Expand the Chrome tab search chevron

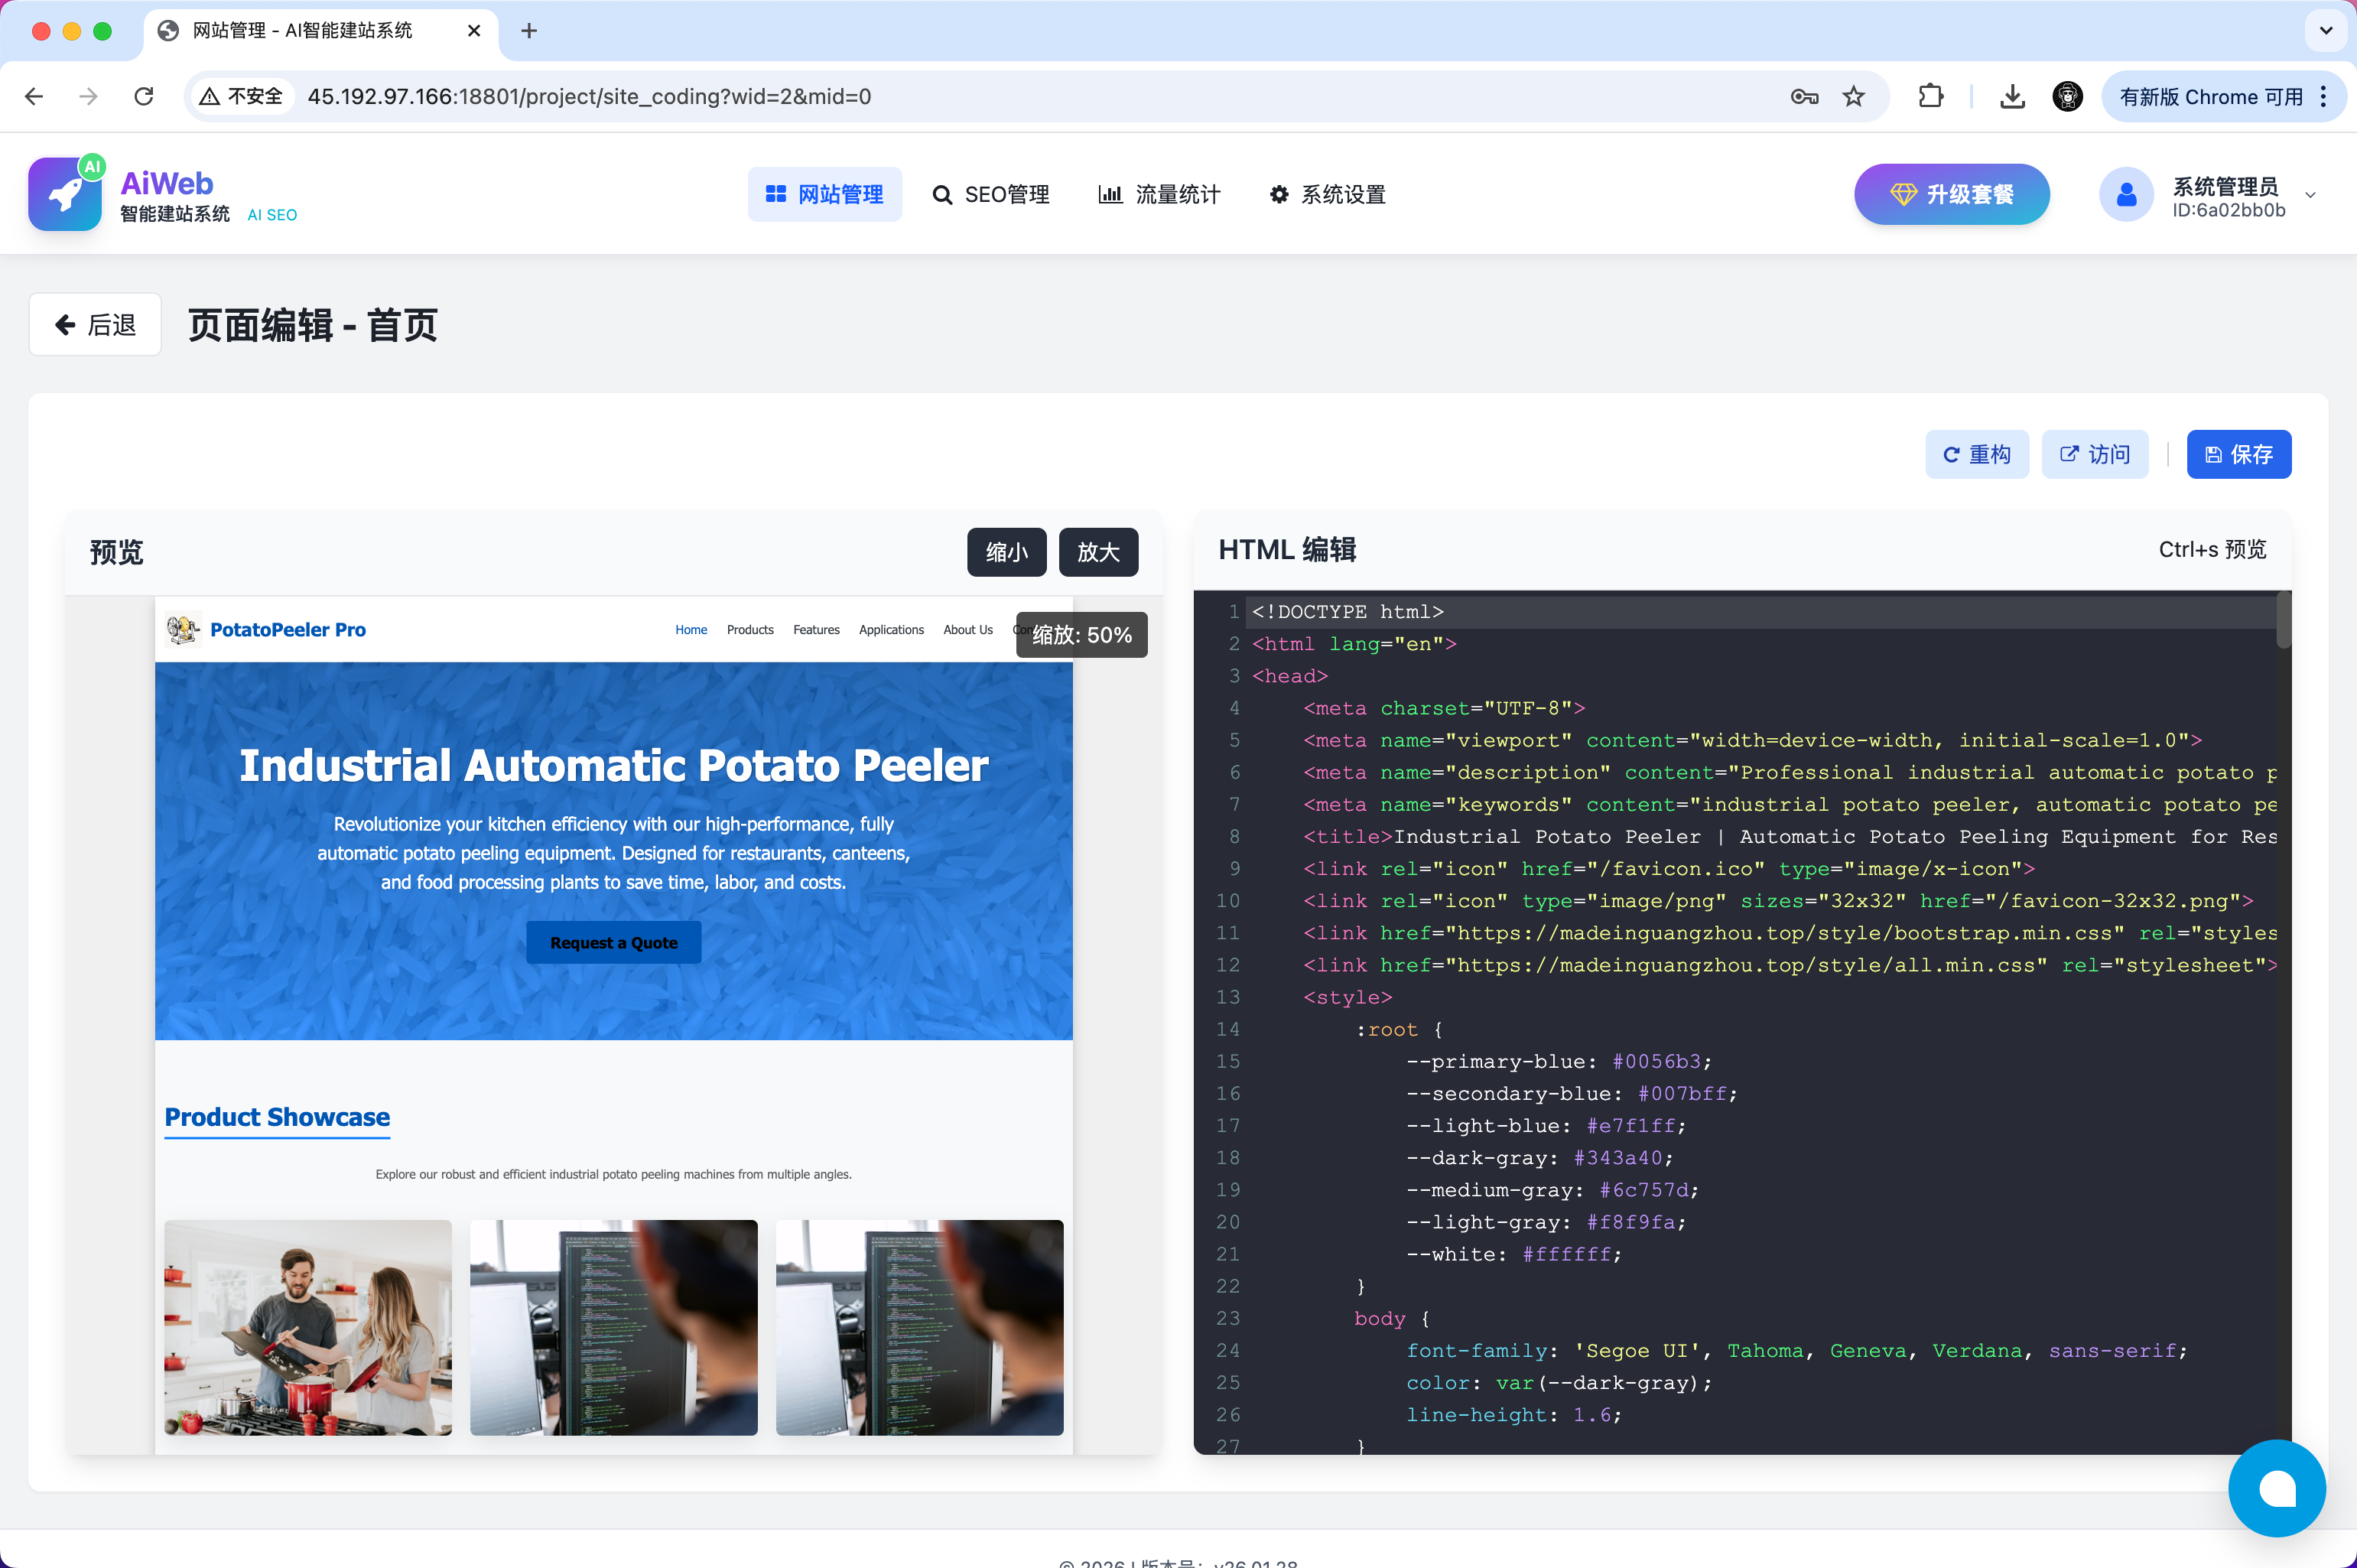point(2325,30)
